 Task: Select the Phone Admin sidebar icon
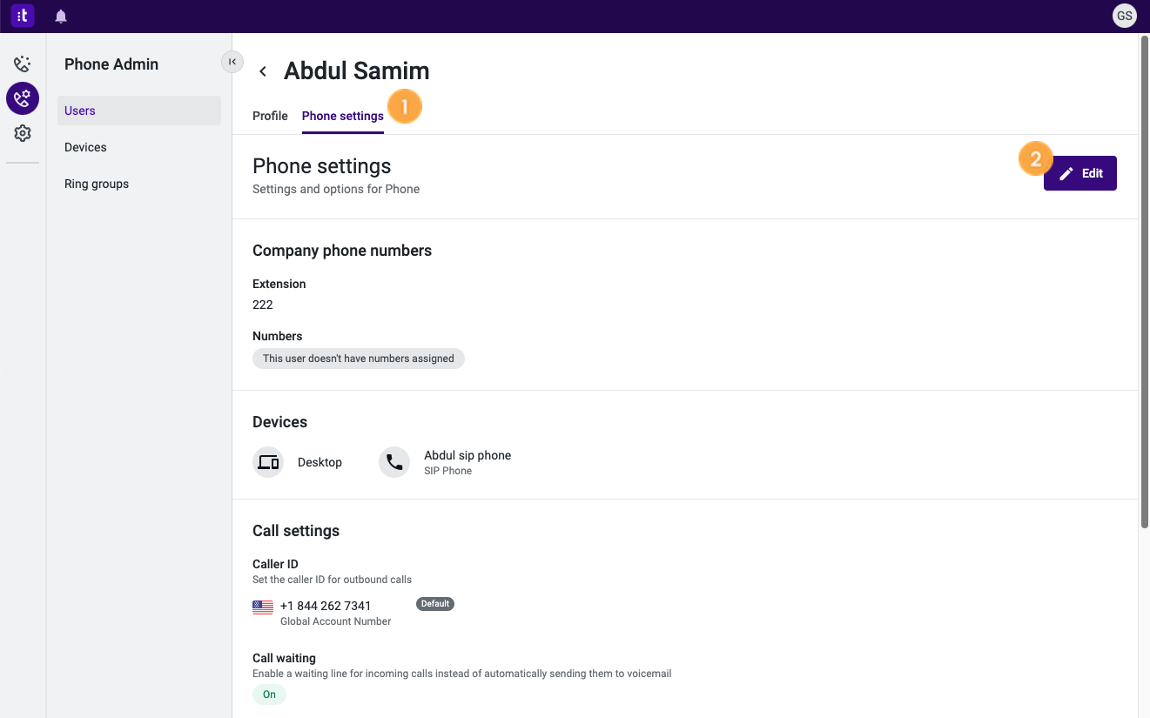pyautogui.click(x=23, y=98)
